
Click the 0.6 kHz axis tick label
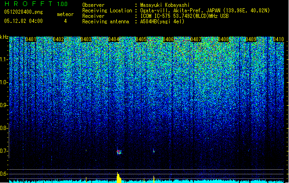(x=4, y=174)
